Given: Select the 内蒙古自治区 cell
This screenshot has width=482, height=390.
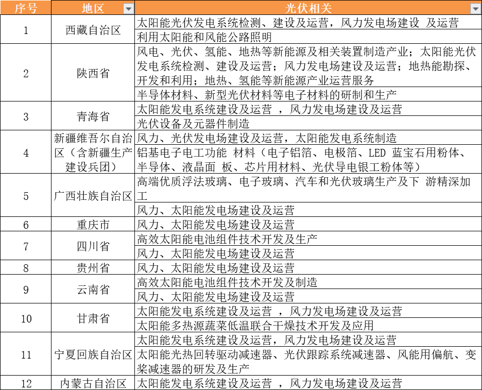Looking at the screenshot, I should click(x=93, y=383).
